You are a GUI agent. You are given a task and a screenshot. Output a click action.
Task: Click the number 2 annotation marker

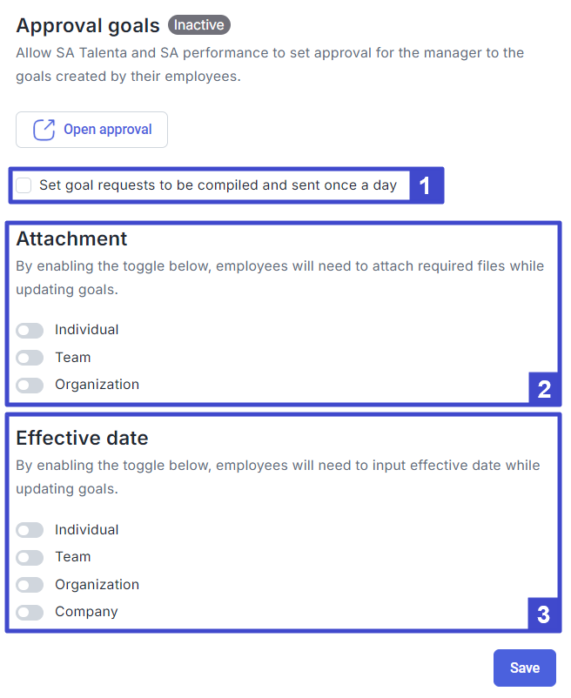(544, 389)
